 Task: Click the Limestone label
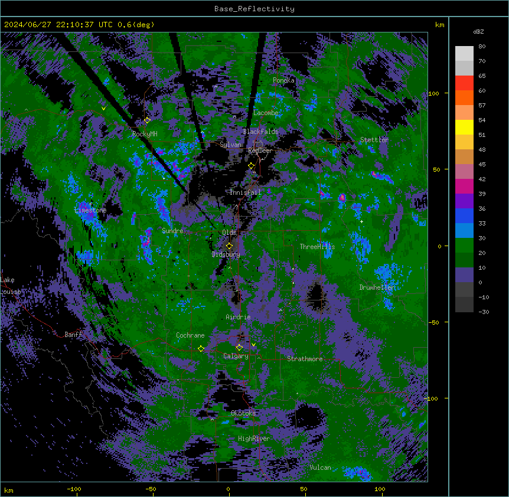coord(90,210)
